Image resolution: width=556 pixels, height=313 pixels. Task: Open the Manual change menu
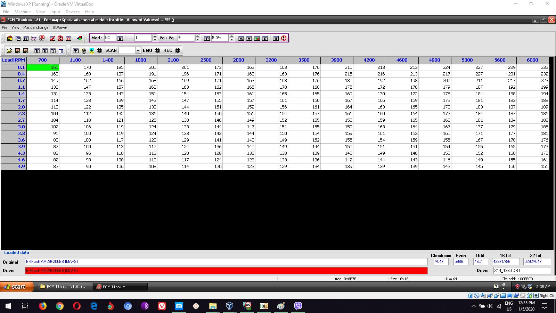pyautogui.click(x=36, y=27)
